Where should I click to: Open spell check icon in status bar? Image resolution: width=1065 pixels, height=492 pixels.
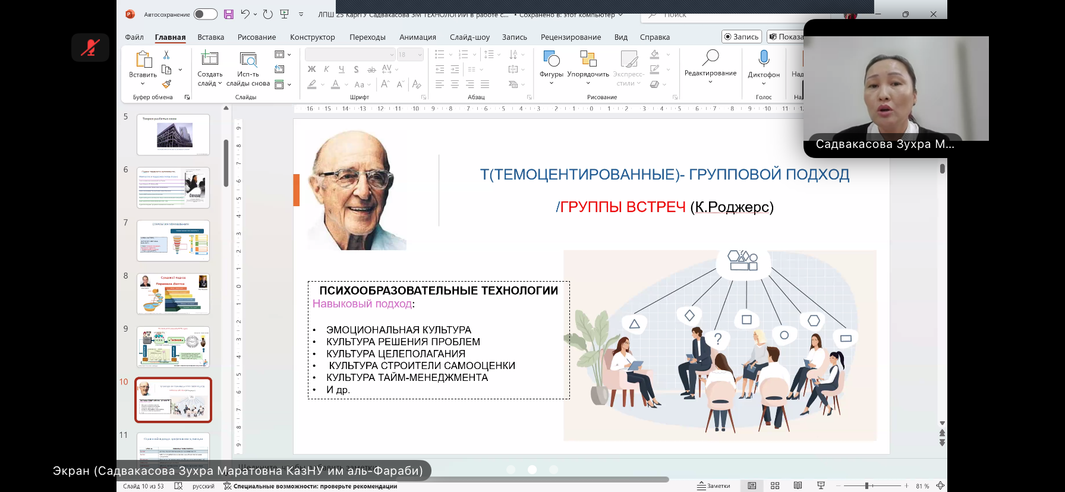pyautogui.click(x=178, y=485)
